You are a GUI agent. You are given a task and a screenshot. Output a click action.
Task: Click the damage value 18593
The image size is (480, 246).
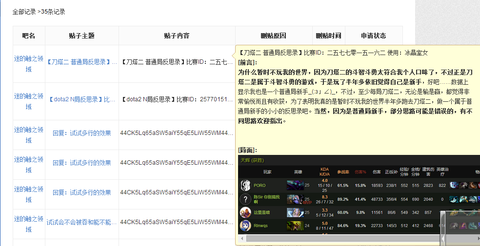pyautogui.click(x=377, y=185)
